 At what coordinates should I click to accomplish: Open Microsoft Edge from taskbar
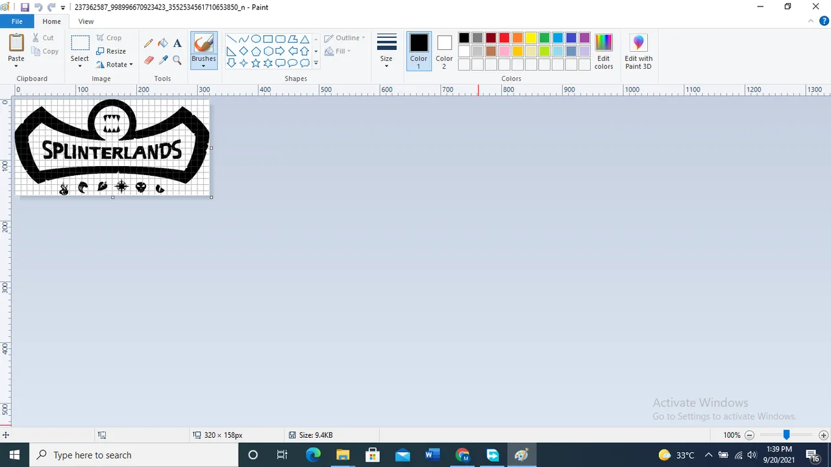click(313, 455)
